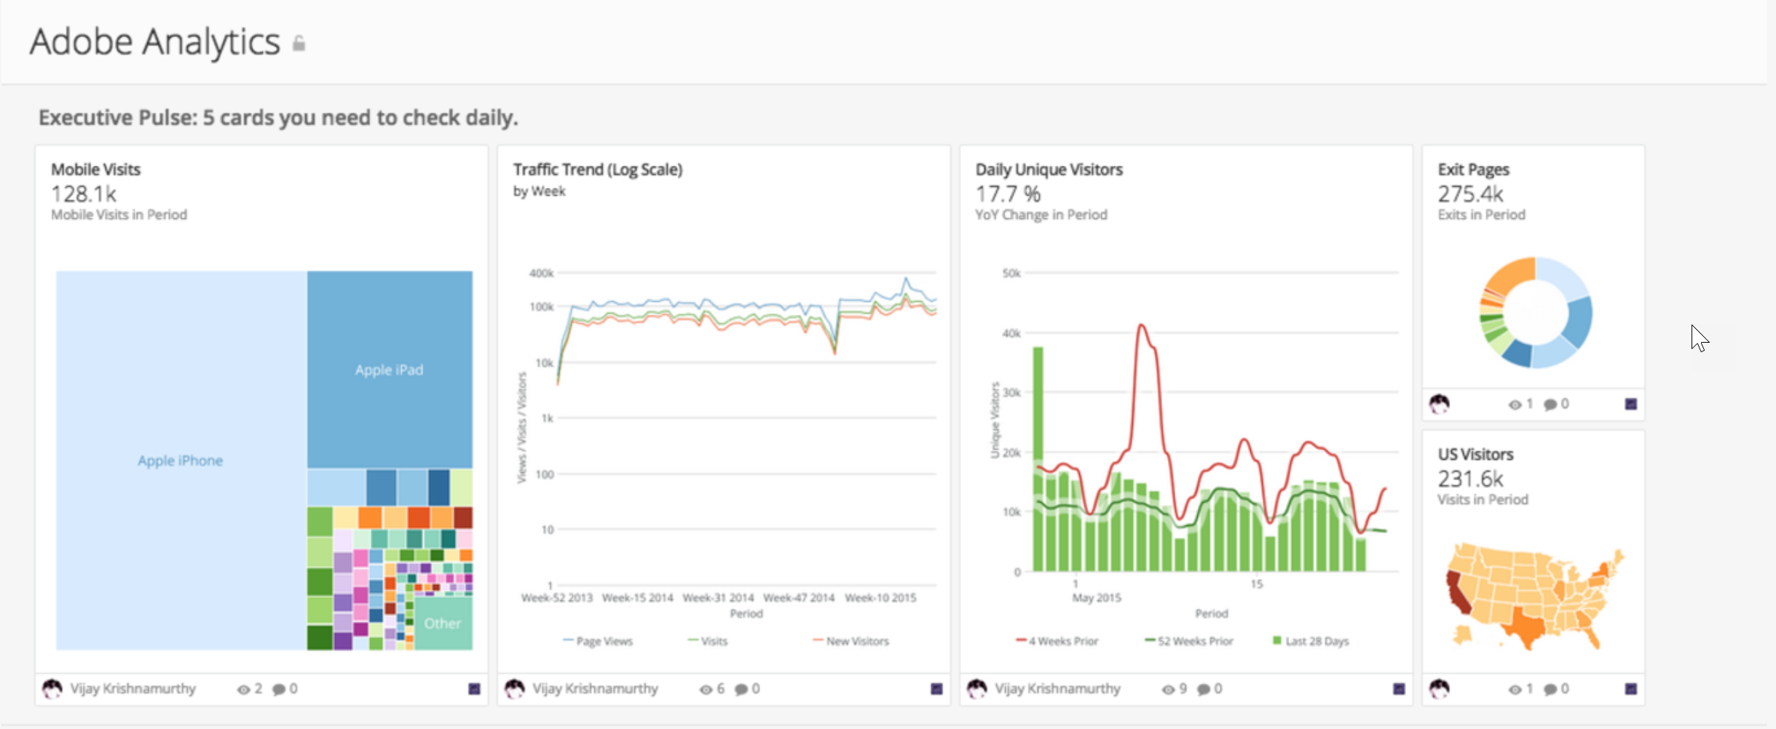Click Vijay Krishnamurthy's avatar on Traffic Trend card
Screen dimensions: 1776x729
pos(516,688)
